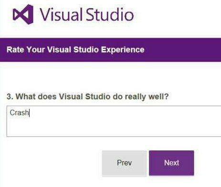Go to the next survey question
This screenshot has width=221, height=187.
pyautogui.click(x=171, y=163)
